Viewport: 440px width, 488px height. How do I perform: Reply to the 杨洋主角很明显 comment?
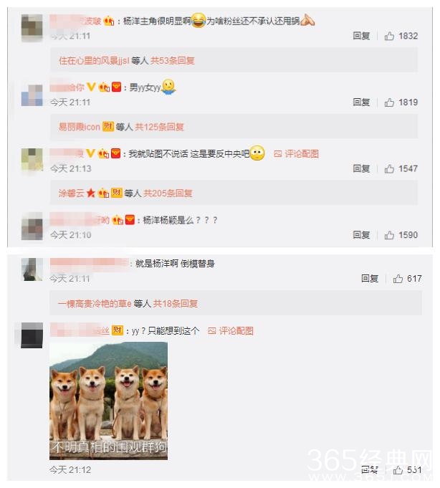(x=361, y=36)
